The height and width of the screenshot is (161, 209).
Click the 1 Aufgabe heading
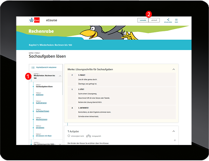pyautogui.click(x=73, y=131)
